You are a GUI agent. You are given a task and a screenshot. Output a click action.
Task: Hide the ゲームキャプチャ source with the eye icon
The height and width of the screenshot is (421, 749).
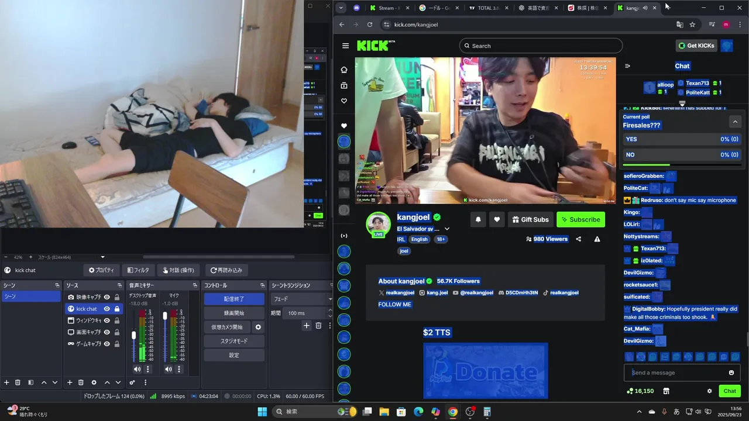point(107,344)
